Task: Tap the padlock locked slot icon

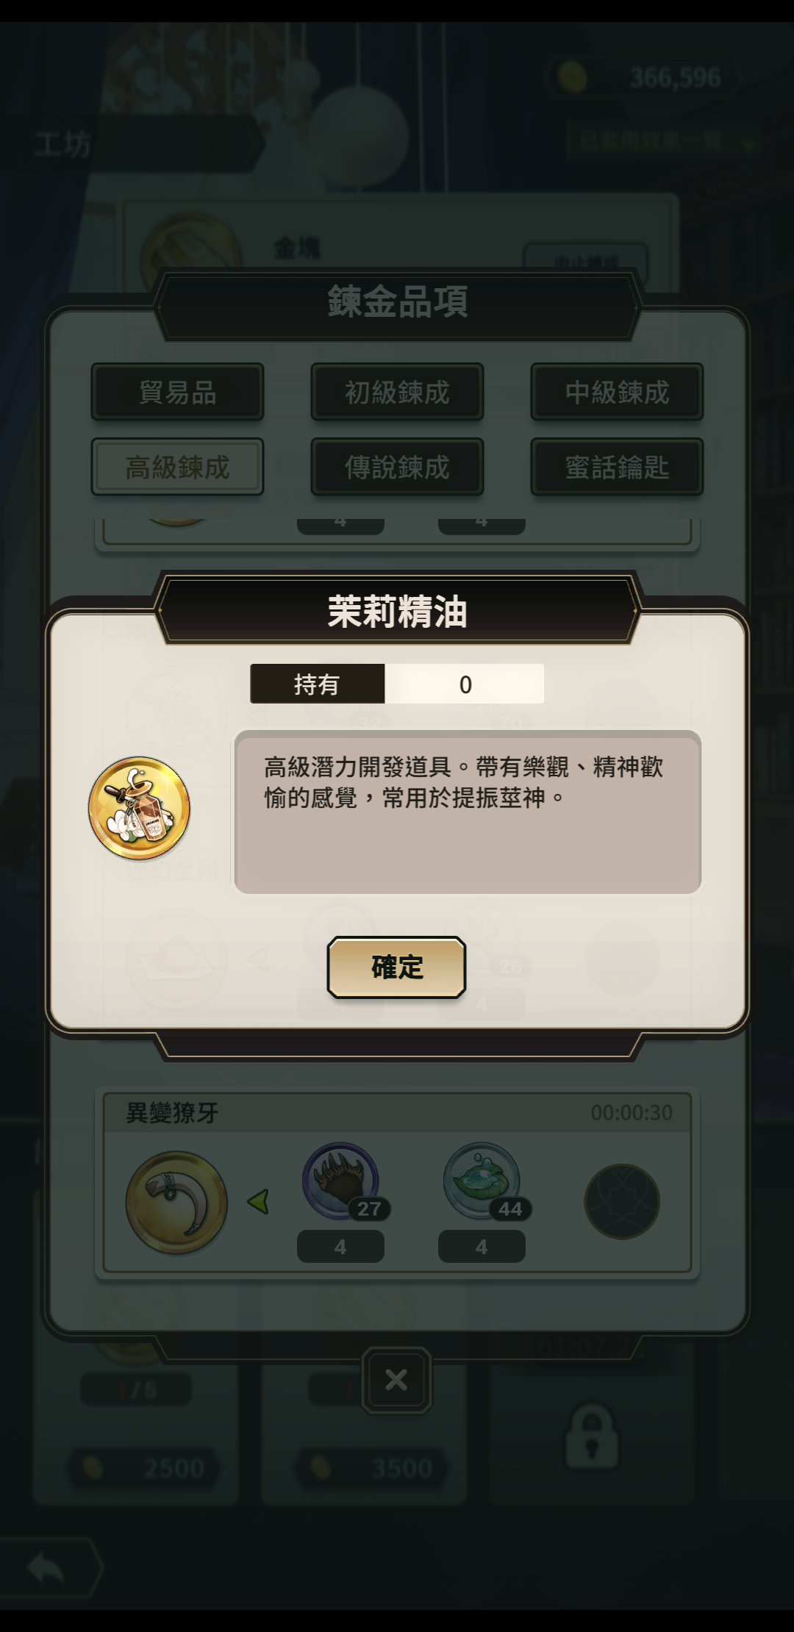Action: pos(592,1436)
